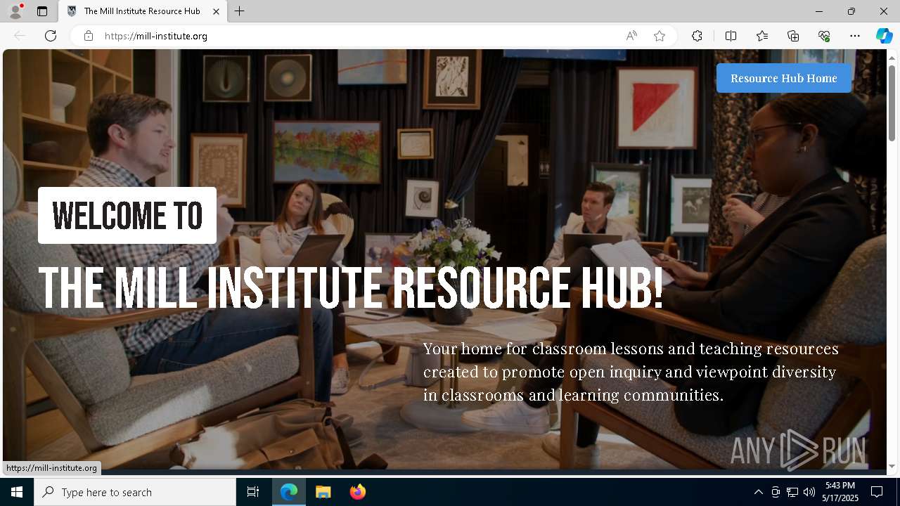
Task: Restore down the Edge window
Action: pyautogui.click(x=851, y=11)
